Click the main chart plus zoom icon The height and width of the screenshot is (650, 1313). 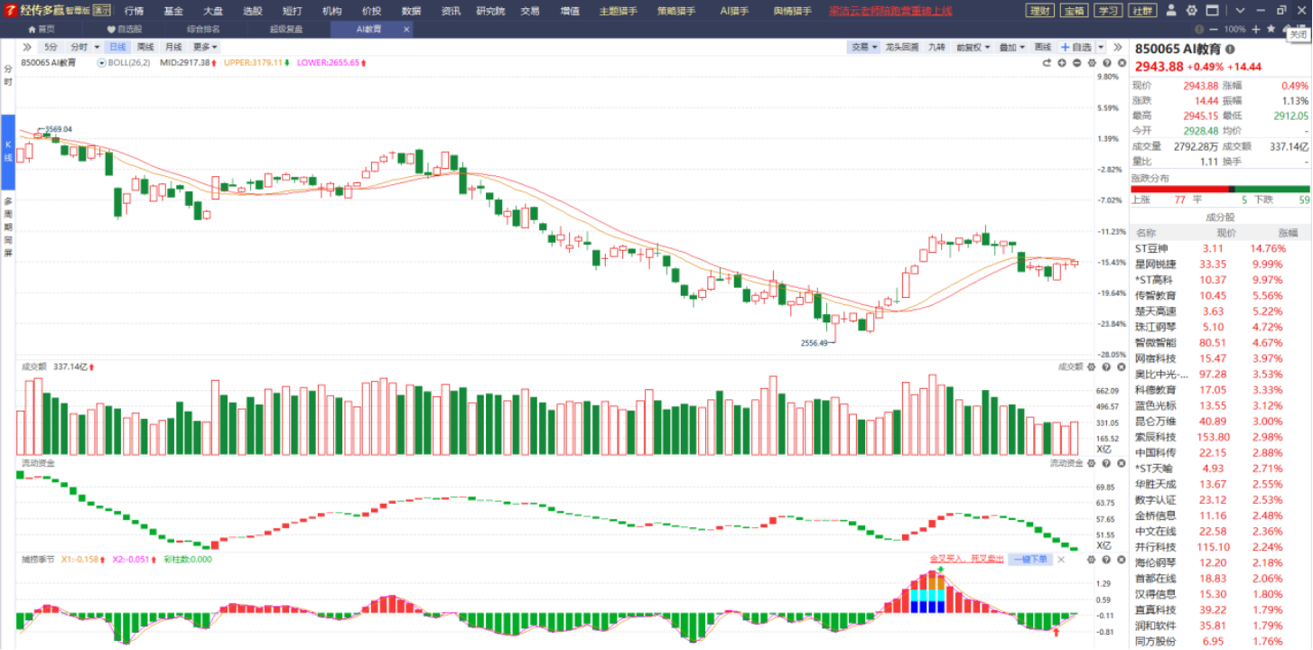(1062, 63)
